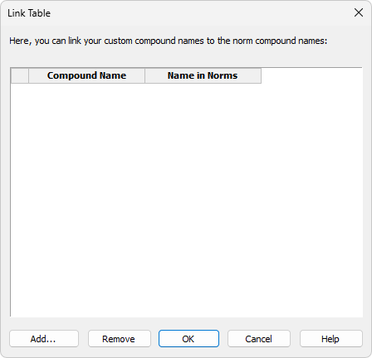372x358 pixels.
Task: Click empty table space below Name in Norms column
Action: pyautogui.click(x=203, y=200)
